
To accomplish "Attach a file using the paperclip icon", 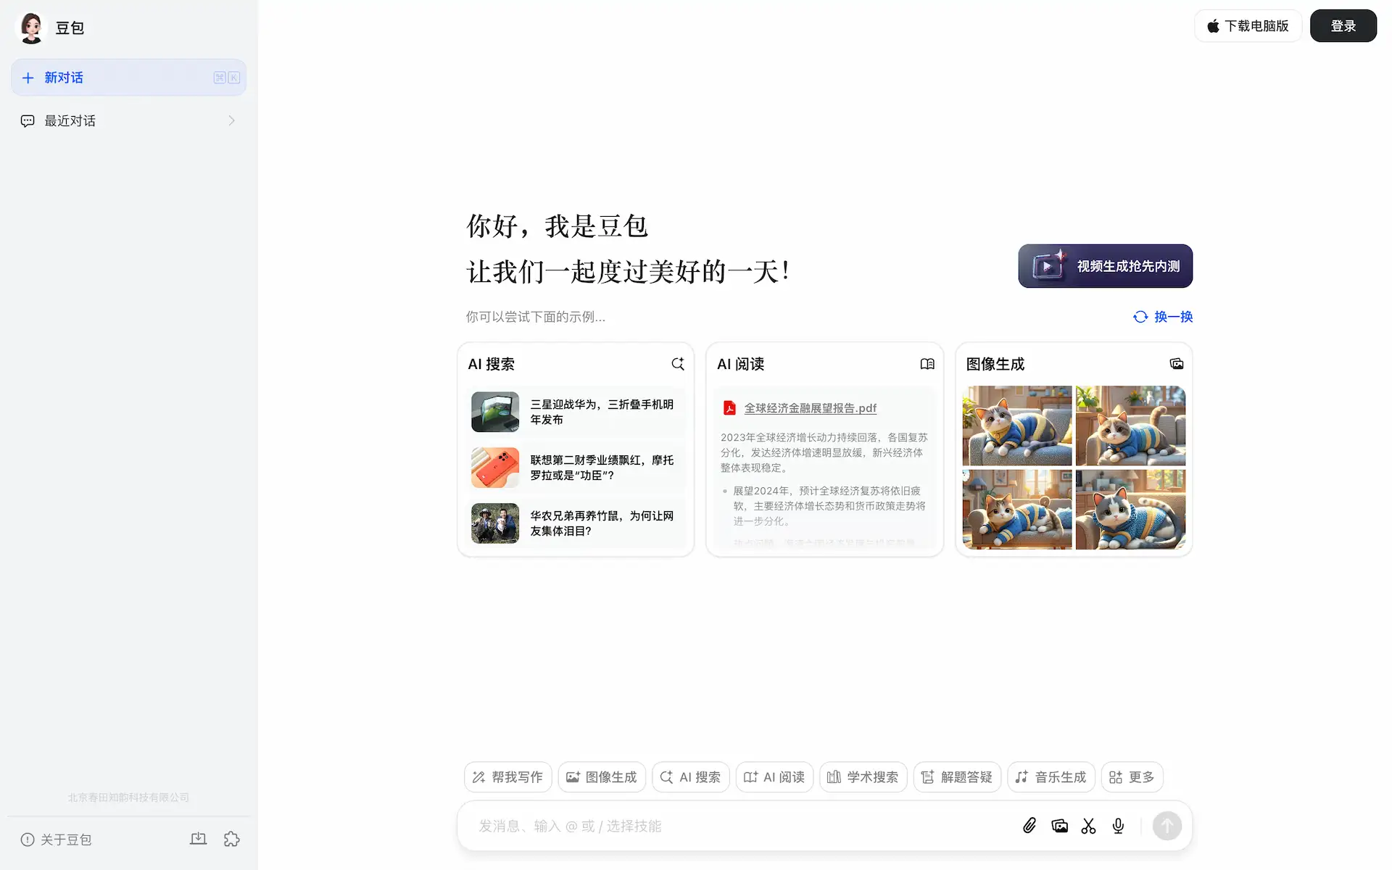I will click(1029, 826).
